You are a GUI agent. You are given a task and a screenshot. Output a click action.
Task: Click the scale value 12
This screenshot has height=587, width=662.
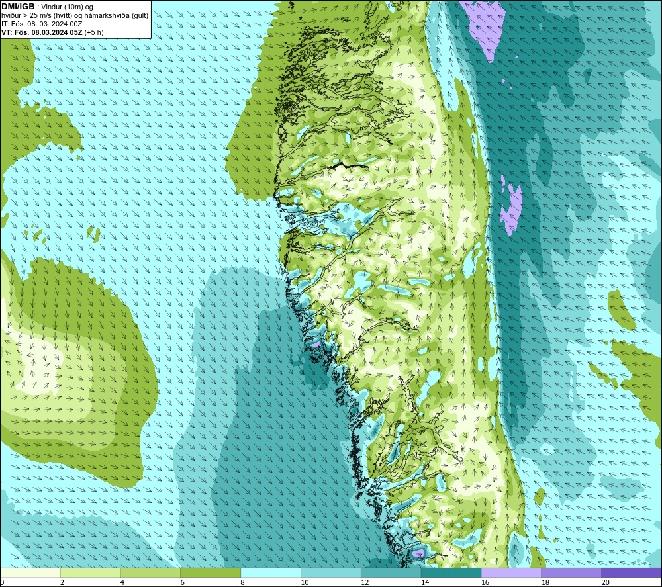tap(365, 582)
